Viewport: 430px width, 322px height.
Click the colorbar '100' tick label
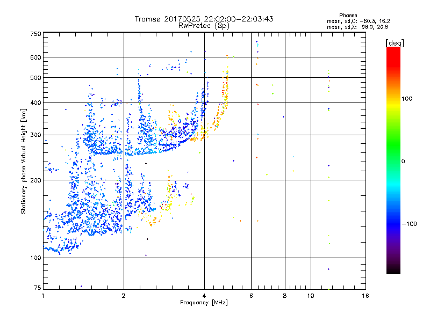click(407, 99)
